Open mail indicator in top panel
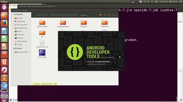Image resolution: width=183 pixels, height=102 pixels. point(141,2)
